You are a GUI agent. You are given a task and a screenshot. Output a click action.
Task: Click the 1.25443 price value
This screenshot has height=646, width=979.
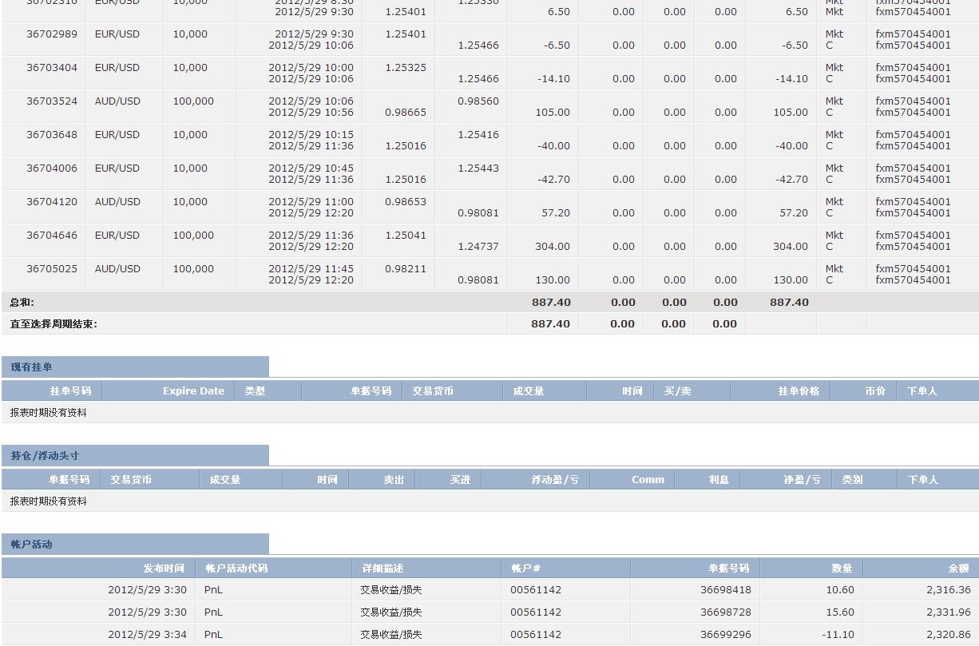click(x=478, y=168)
